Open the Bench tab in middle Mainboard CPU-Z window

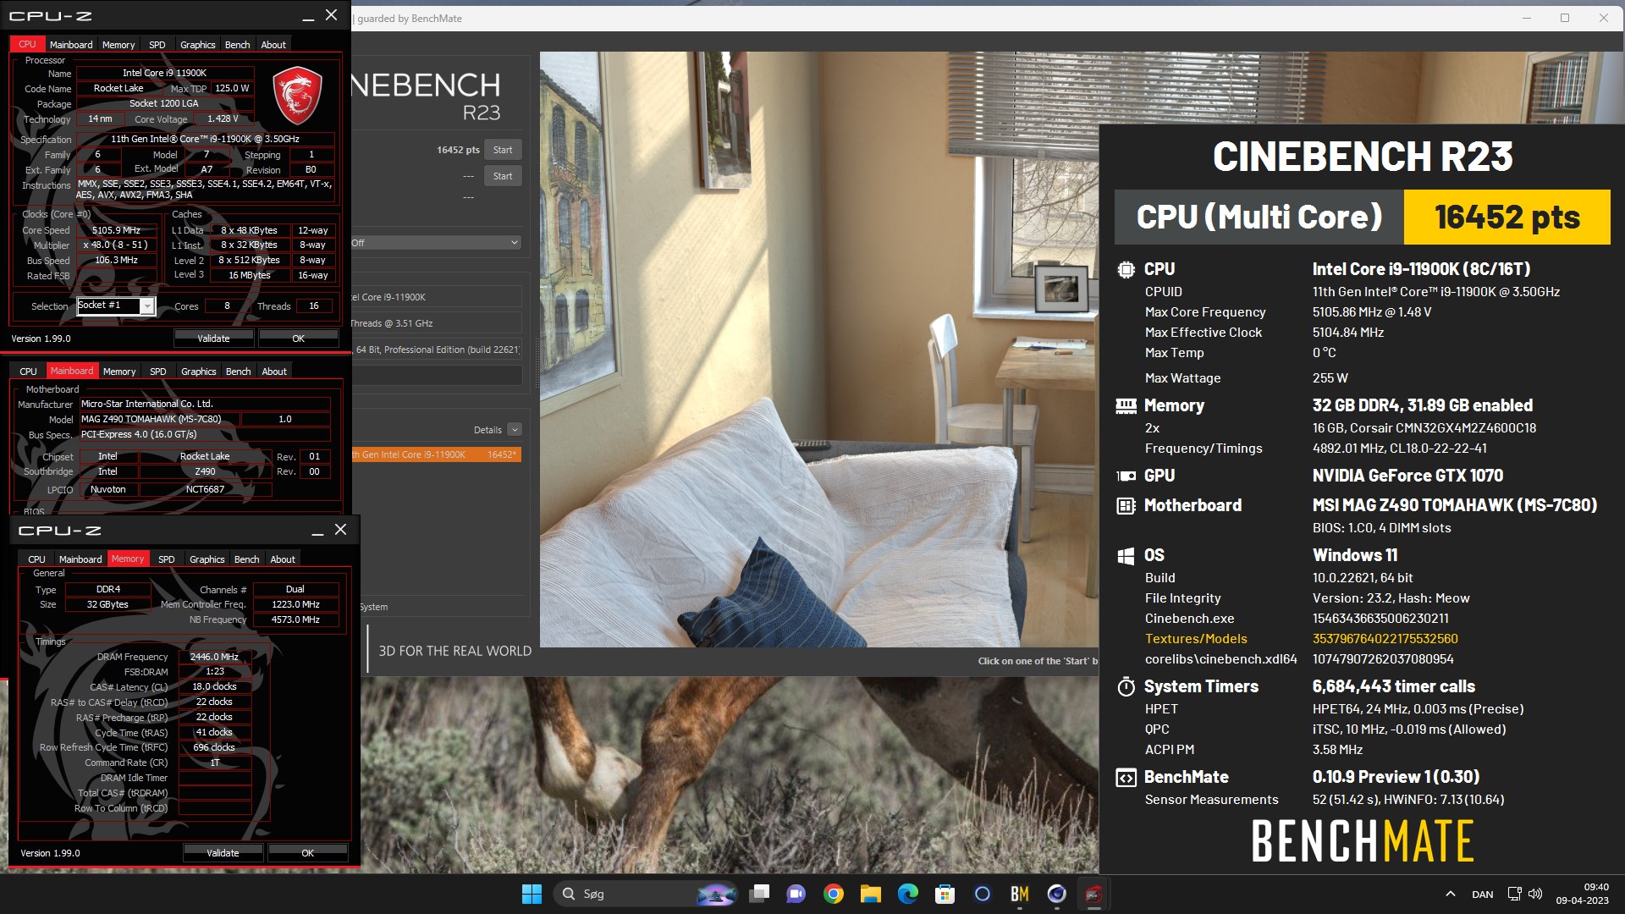[x=239, y=372]
